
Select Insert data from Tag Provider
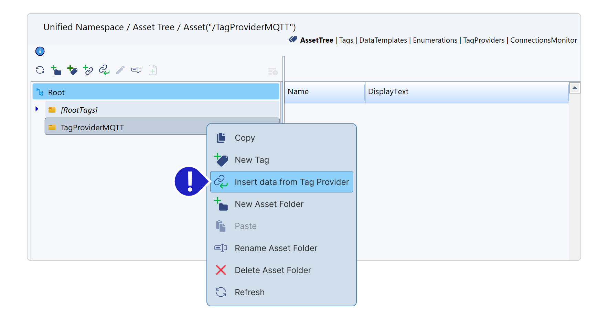point(291,182)
